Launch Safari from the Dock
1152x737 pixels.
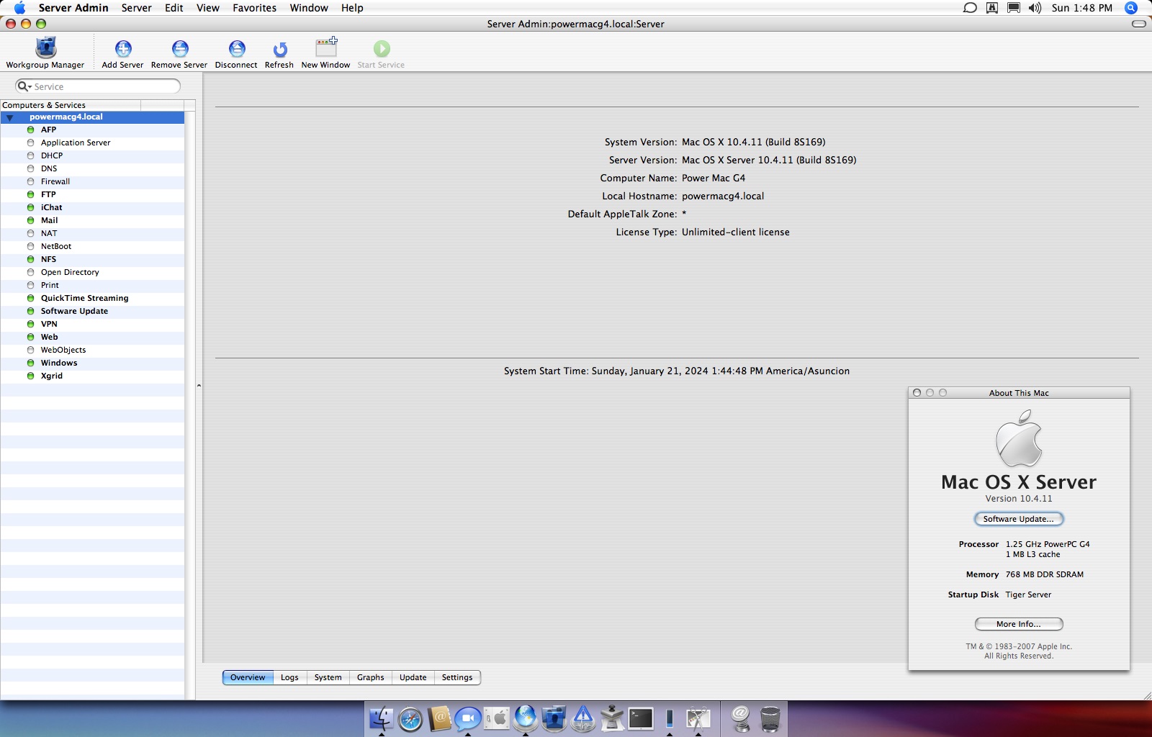tap(410, 718)
